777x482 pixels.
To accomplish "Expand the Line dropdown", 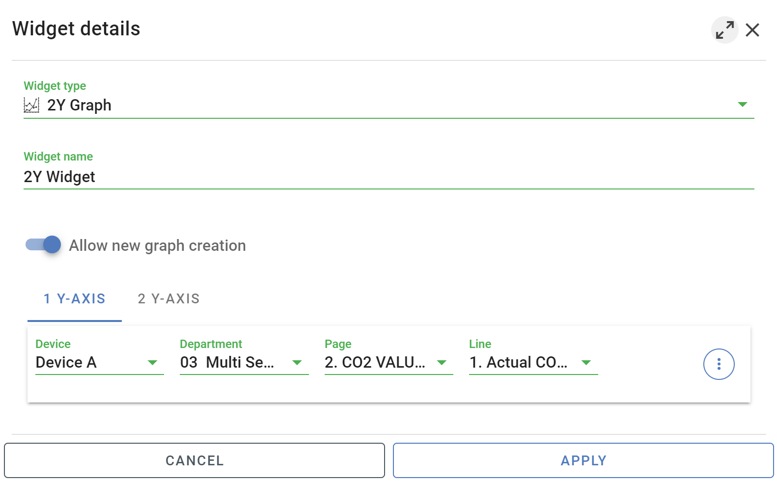I will [x=586, y=363].
